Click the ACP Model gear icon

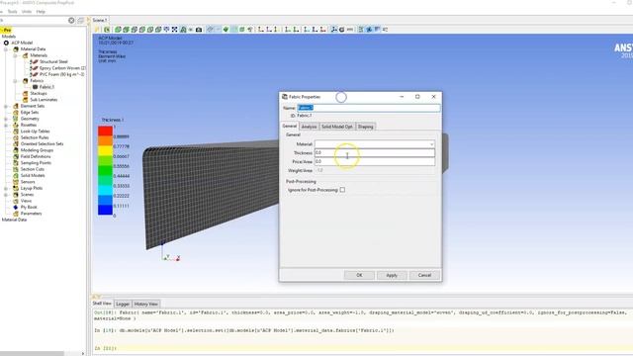click(6, 43)
